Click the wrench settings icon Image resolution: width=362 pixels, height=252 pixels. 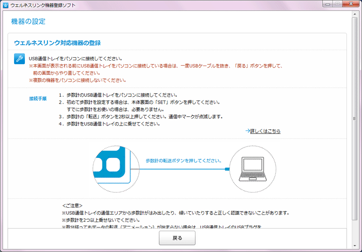(19, 59)
